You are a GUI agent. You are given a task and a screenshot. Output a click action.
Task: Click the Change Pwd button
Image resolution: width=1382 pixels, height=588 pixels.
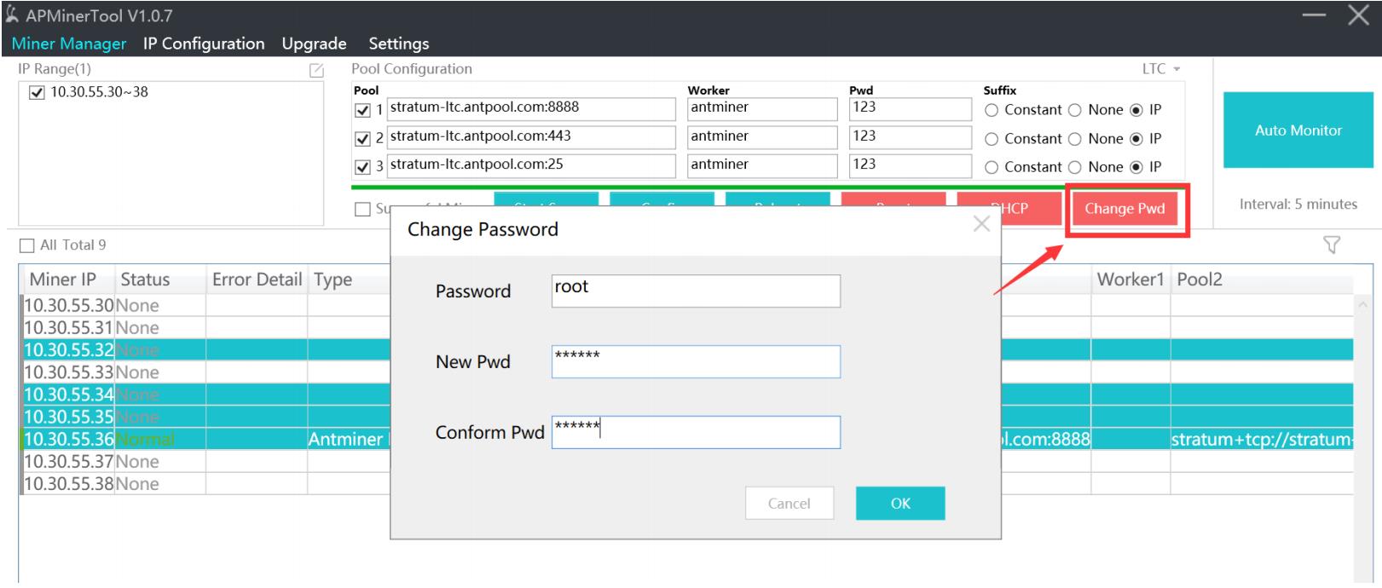click(x=1125, y=209)
